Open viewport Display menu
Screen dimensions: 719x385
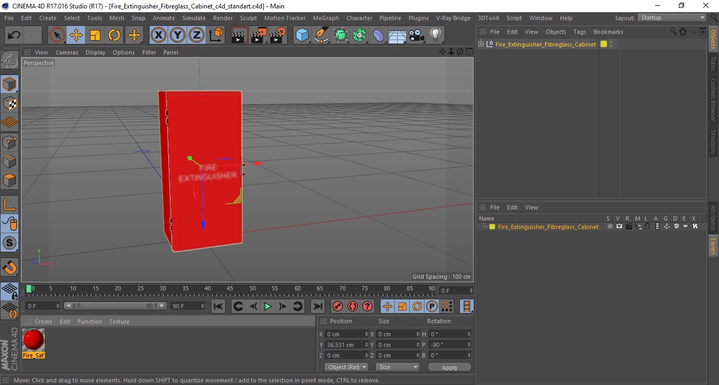tap(95, 52)
